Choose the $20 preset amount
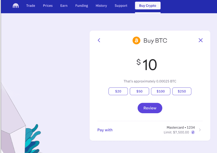 (x=118, y=91)
